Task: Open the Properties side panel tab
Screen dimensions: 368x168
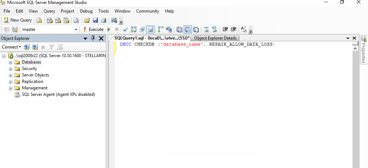Action: 364,50
